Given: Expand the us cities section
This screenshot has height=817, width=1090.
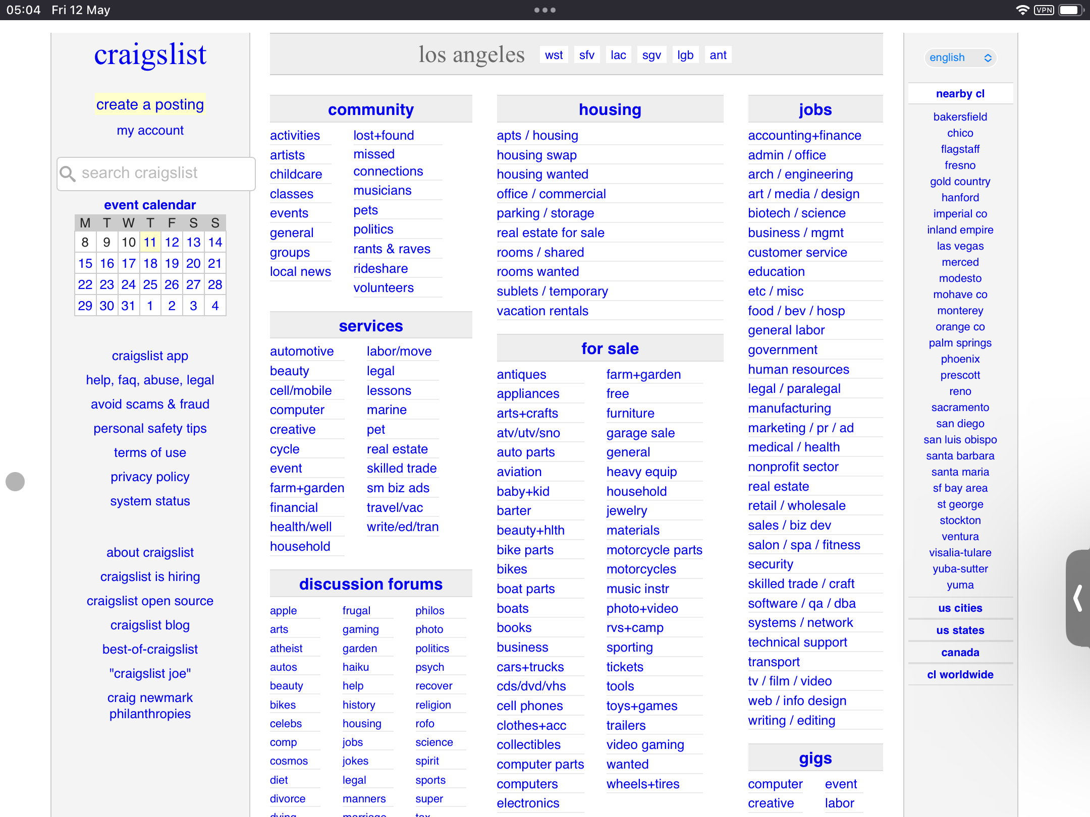Looking at the screenshot, I should point(960,608).
